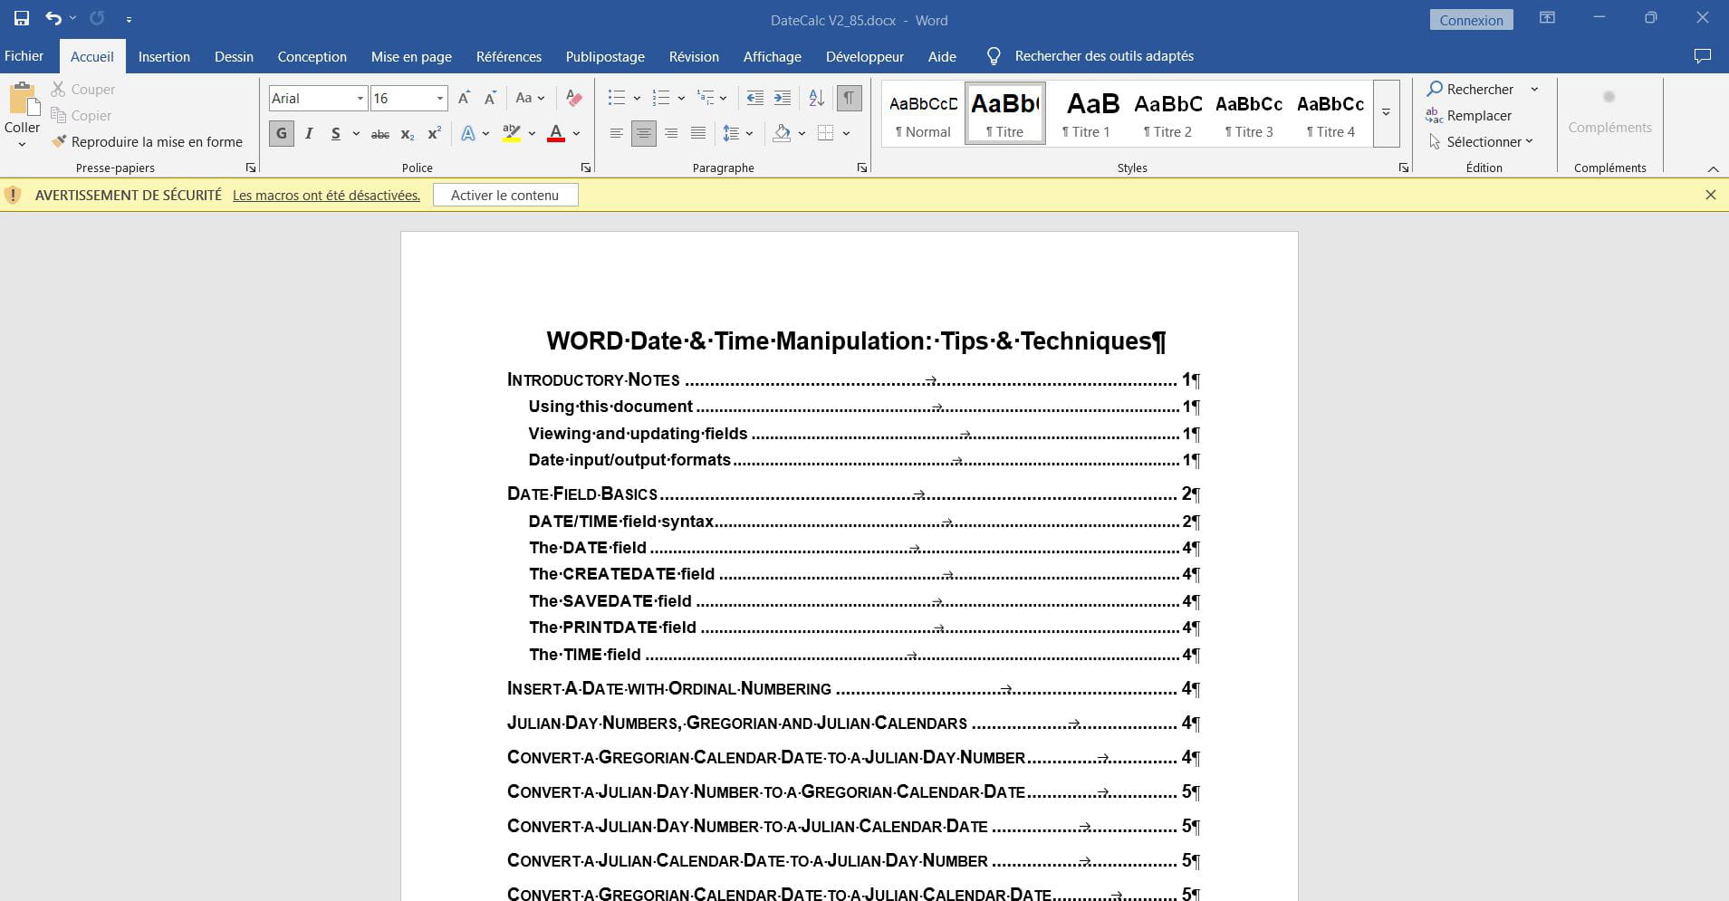The width and height of the screenshot is (1729, 901).
Task: Switch to the Révision tab
Action: [694, 56]
